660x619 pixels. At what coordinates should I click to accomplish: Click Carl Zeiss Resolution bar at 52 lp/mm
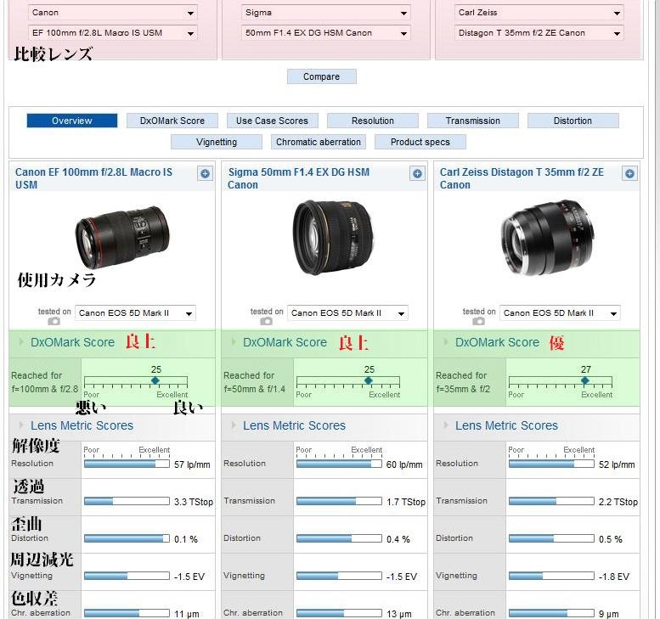pyautogui.click(x=551, y=464)
